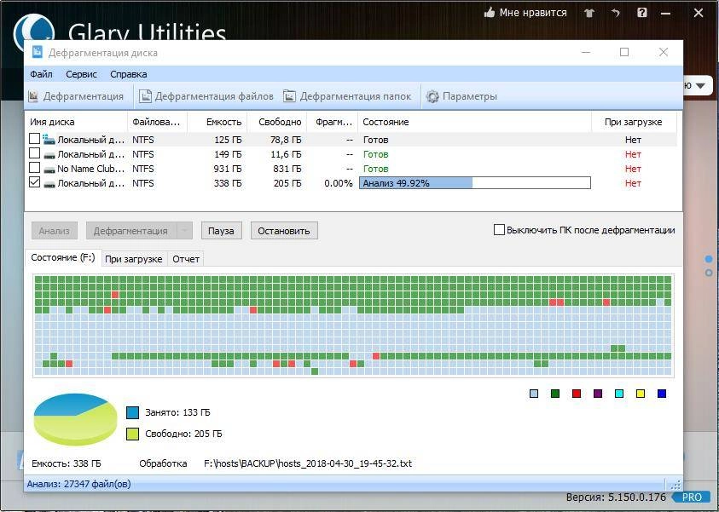Image resolution: width=719 pixels, height=512 pixels.
Task: Check the No Name Club disk checkbox
Action: [34, 168]
